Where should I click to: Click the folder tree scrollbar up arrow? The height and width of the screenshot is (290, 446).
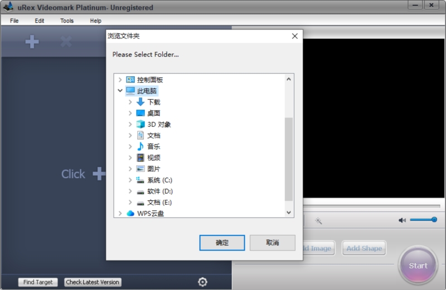[x=289, y=79]
